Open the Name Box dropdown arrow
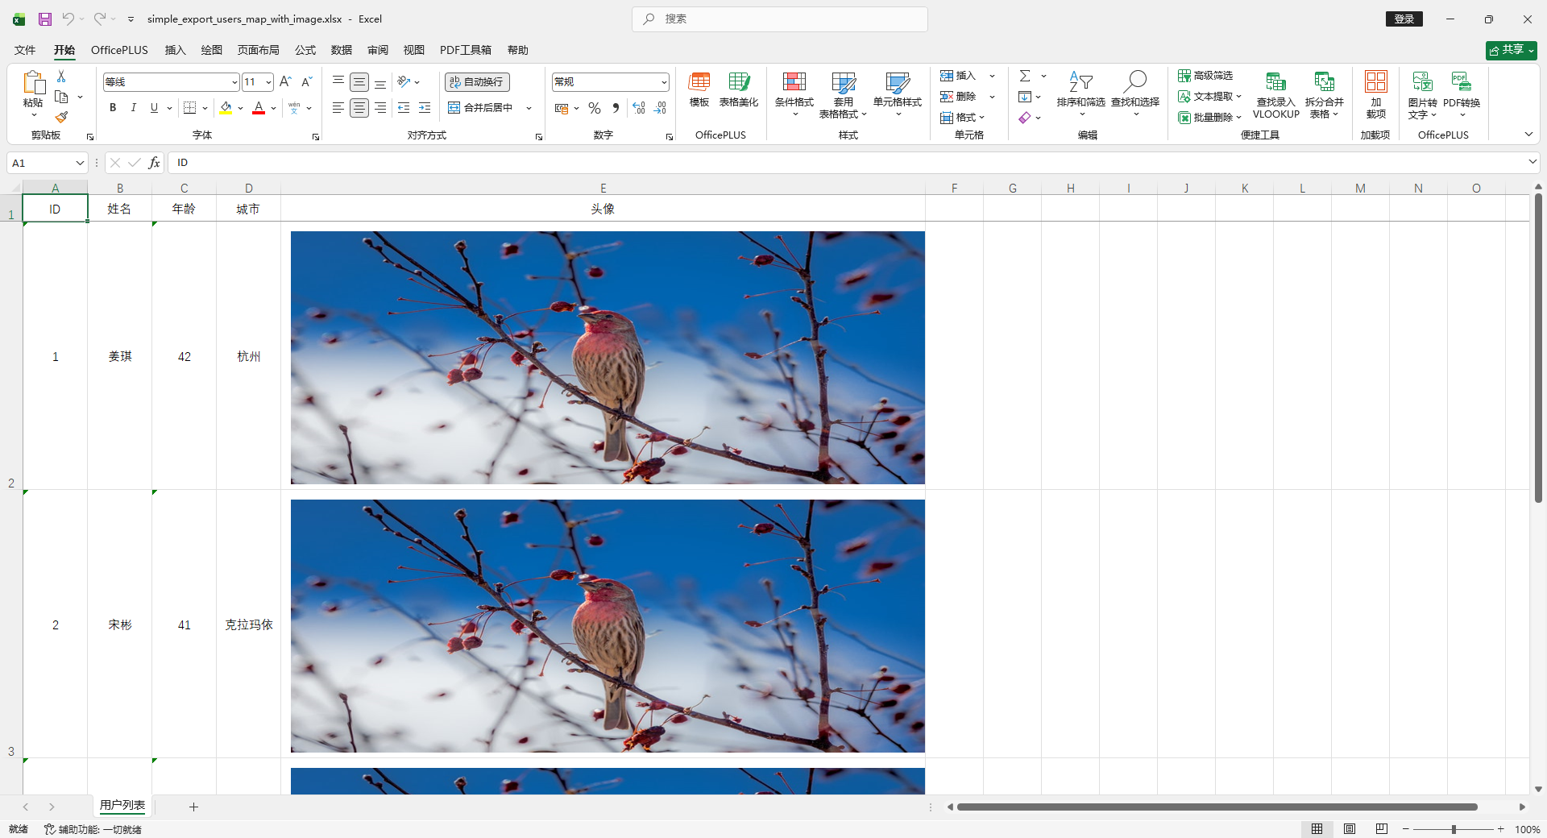Image resolution: width=1547 pixels, height=838 pixels. point(80,163)
